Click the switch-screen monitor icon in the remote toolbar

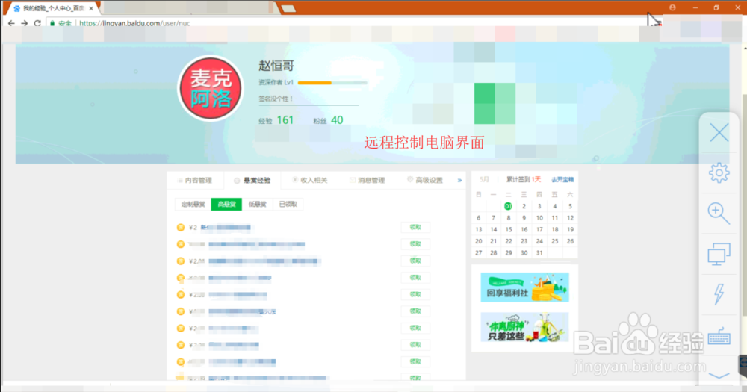(719, 253)
